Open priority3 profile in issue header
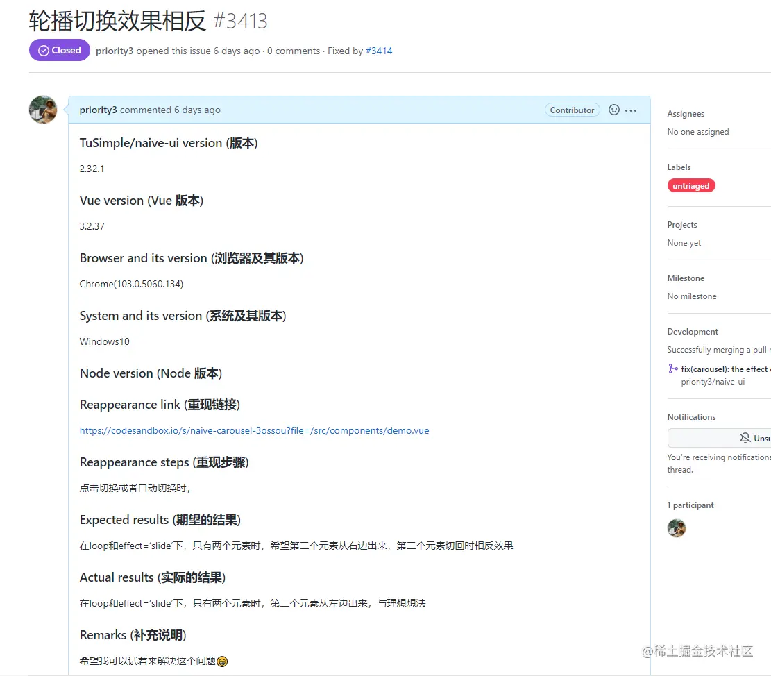The width and height of the screenshot is (771, 676). [x=114, y=51]
